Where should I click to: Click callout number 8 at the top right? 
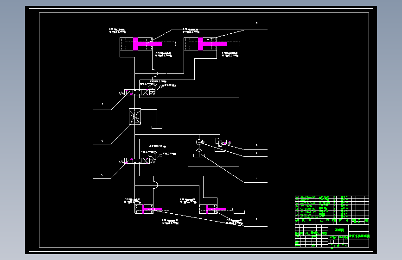pyautogui.click(x=256, y=23)
